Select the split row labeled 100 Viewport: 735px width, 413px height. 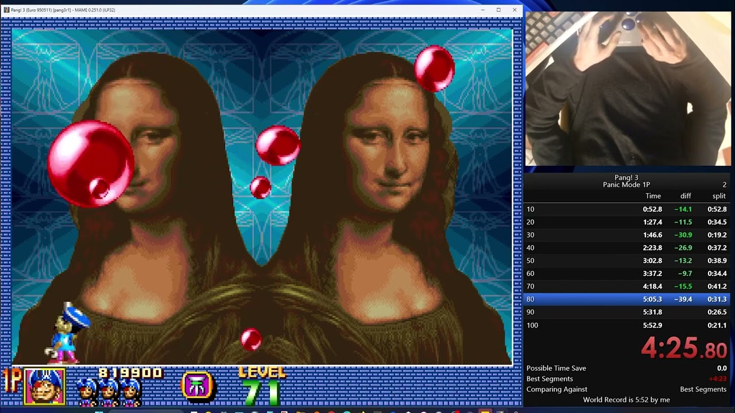(626, 325)
